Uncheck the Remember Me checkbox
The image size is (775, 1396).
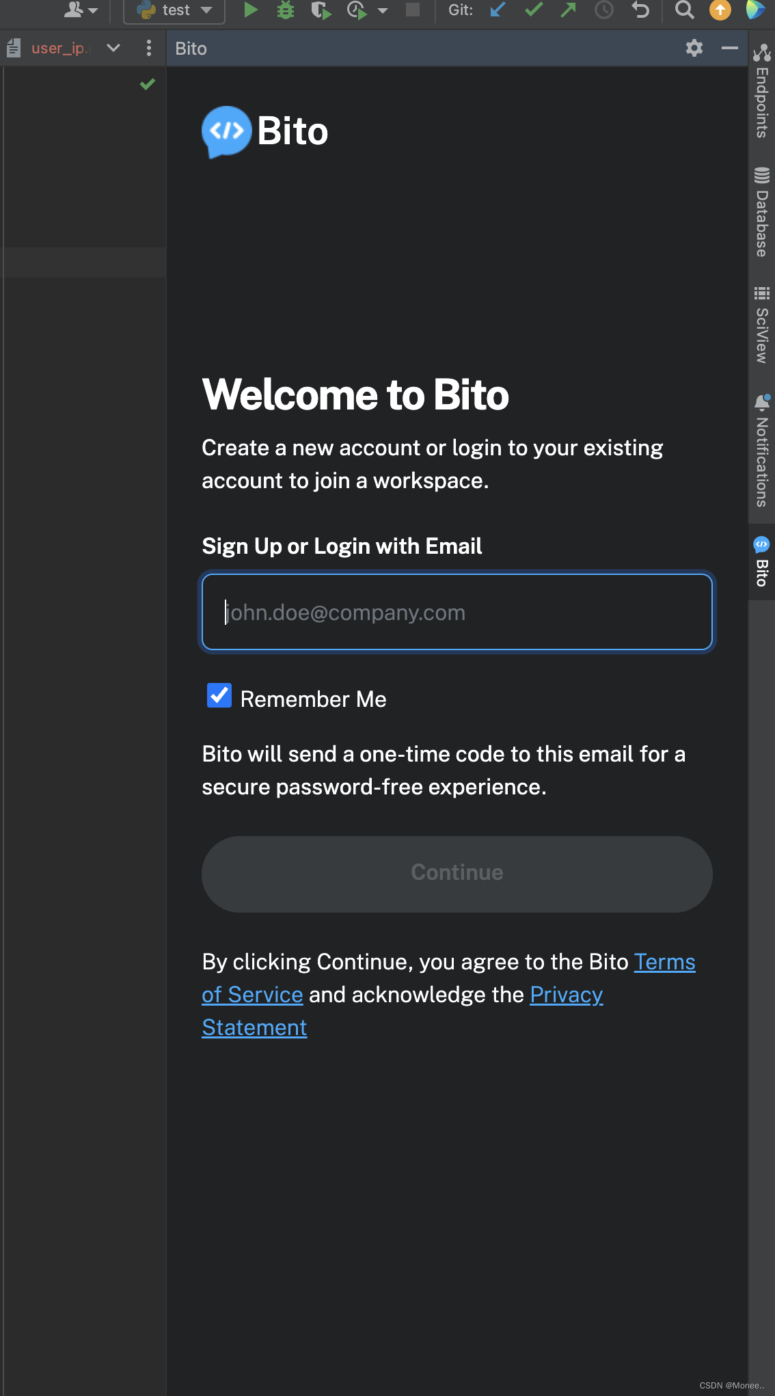(219, 697)
